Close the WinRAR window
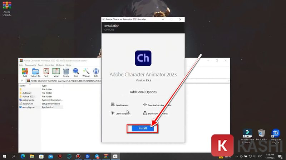 coord(226,60)
